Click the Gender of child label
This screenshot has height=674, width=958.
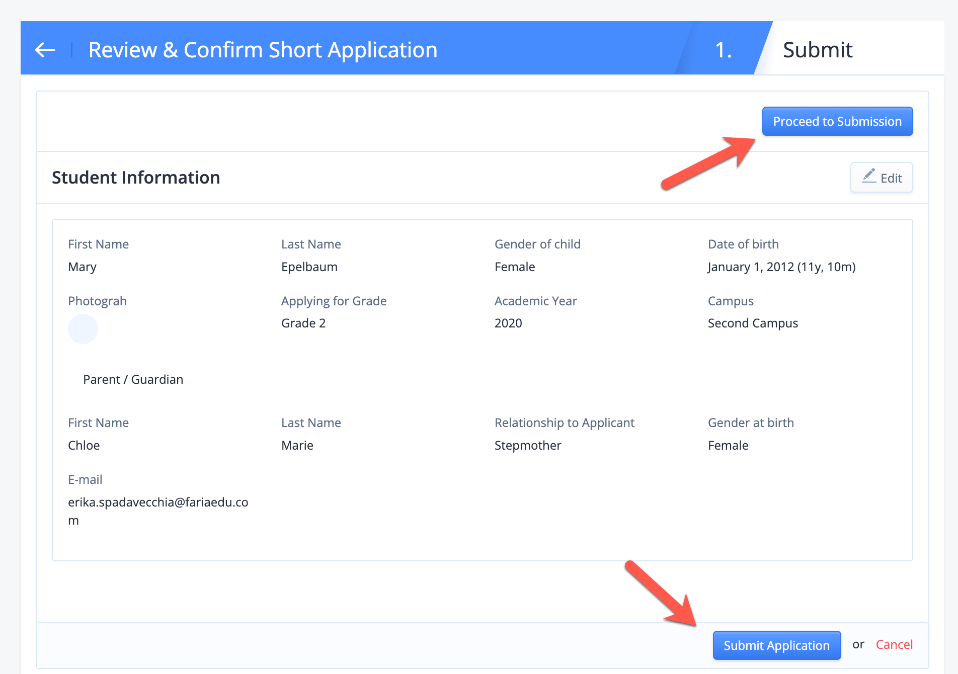(537, 244)
